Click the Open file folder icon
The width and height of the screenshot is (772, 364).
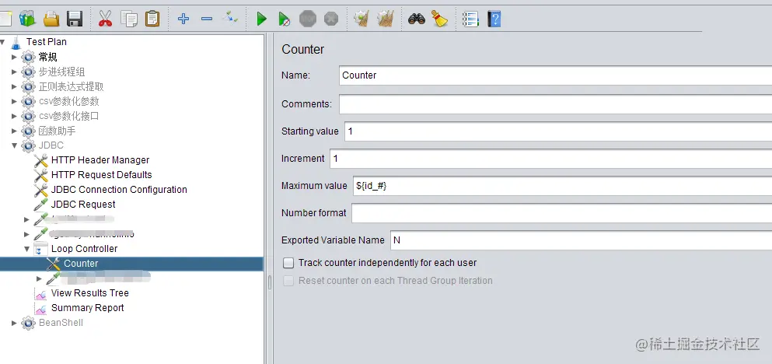pyautogui.click(x=51, y=19)
